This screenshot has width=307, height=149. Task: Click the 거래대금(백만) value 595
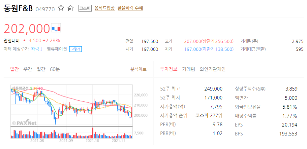[299, 49]
